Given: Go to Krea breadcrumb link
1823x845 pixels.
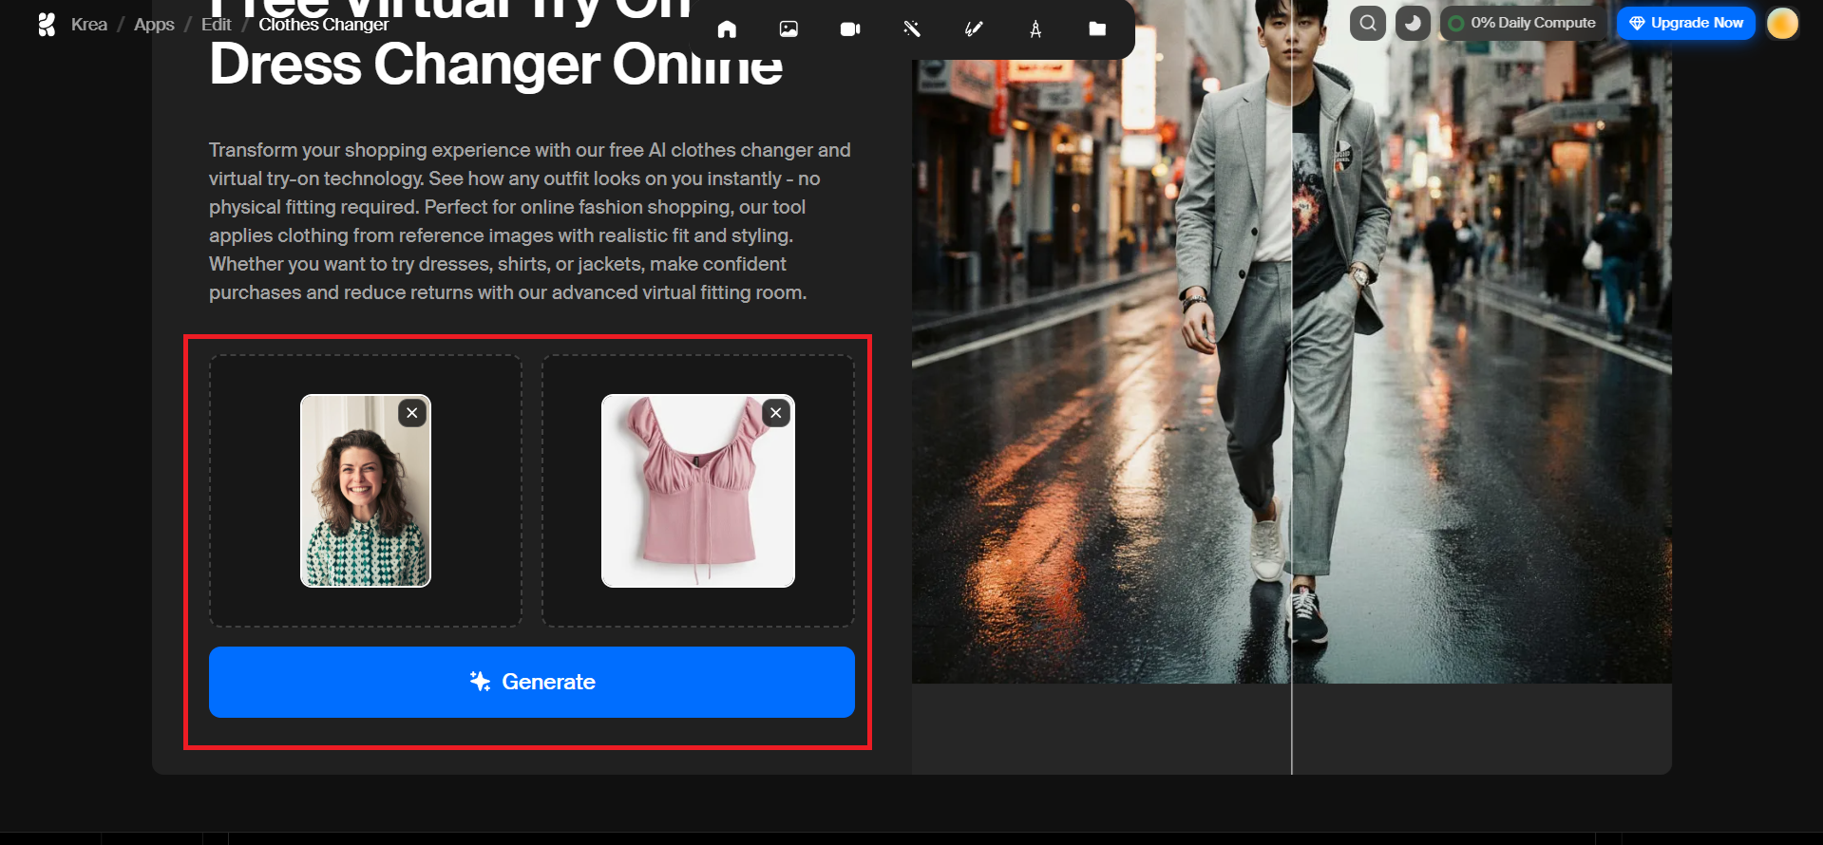Looking at the screenshot, I should click(89, 25).
